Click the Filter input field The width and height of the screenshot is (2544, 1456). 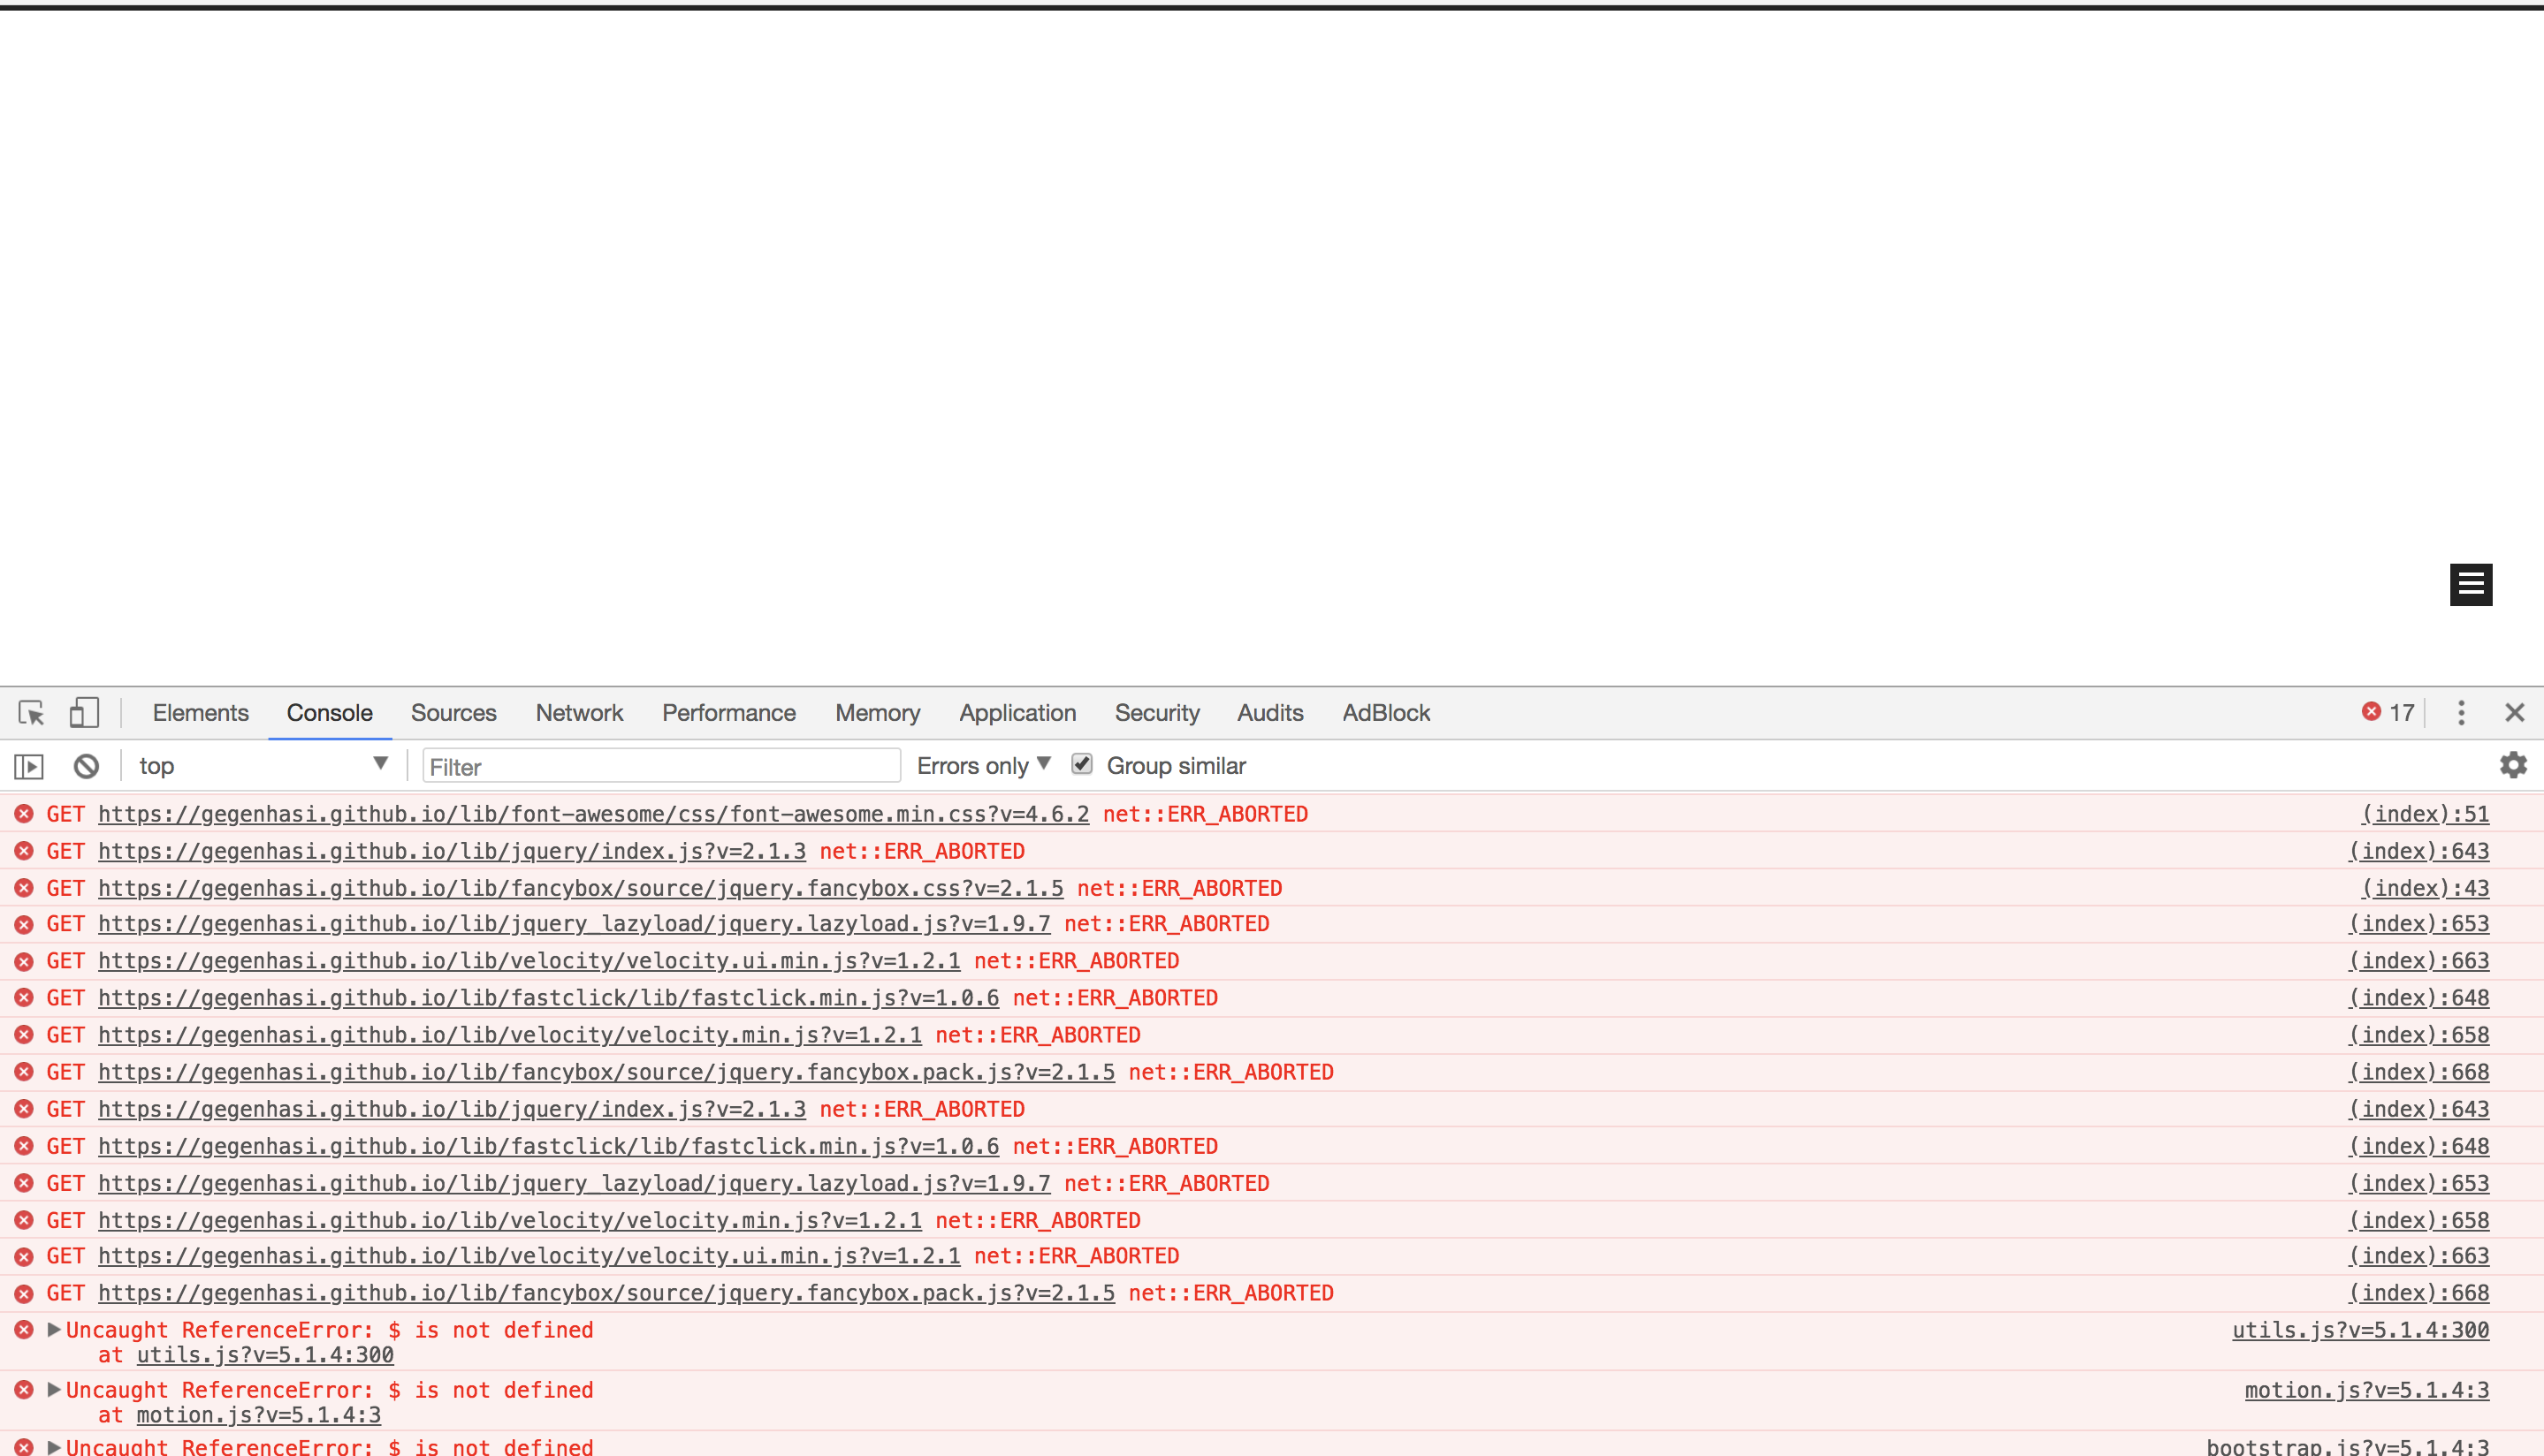click(x=660, y=767)
